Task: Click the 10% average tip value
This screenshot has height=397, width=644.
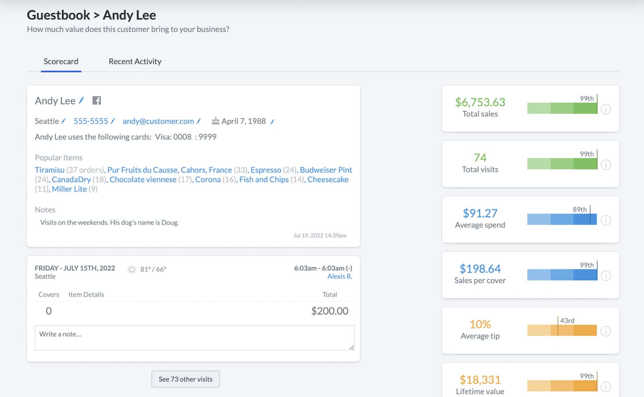Action: [480, 324]
